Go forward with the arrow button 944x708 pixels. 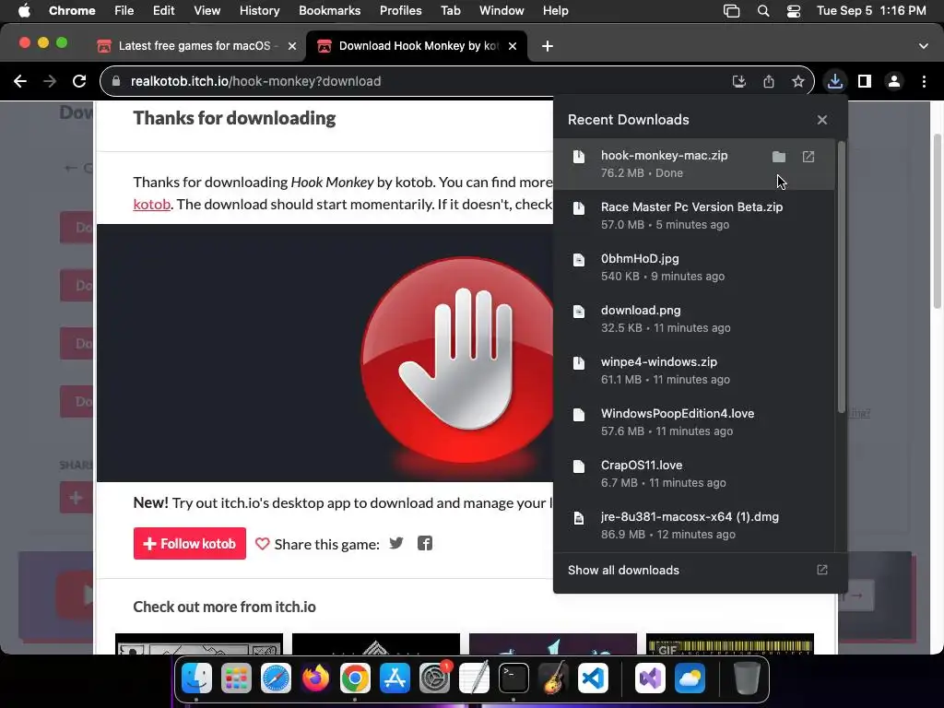pos(50,81)
